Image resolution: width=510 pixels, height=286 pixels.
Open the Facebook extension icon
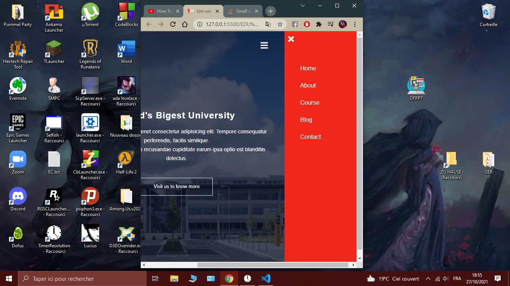click(x=295, y=24)
